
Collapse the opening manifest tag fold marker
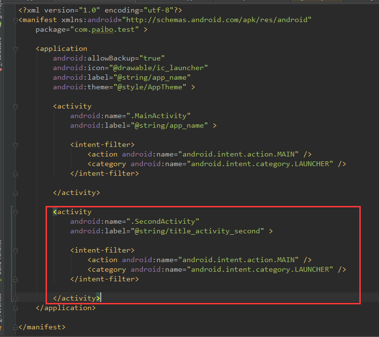point(15,20)
